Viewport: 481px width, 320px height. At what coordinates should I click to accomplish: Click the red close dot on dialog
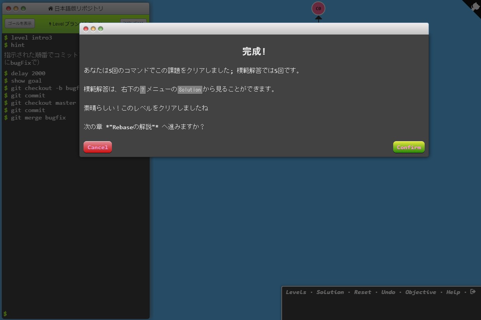coord(86,29)
